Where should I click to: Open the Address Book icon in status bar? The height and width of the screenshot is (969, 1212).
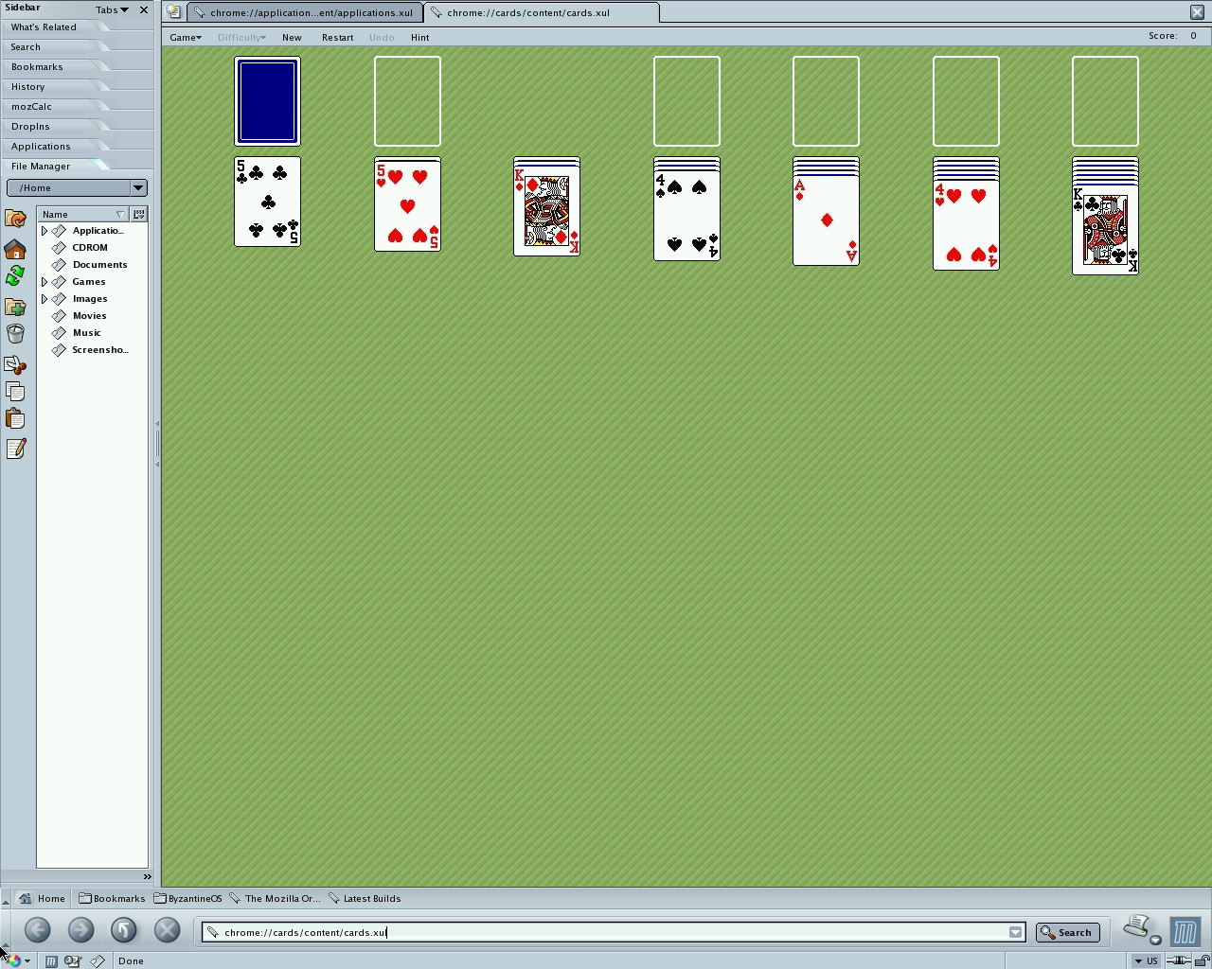pyautogui.click(x=73, y=961)
